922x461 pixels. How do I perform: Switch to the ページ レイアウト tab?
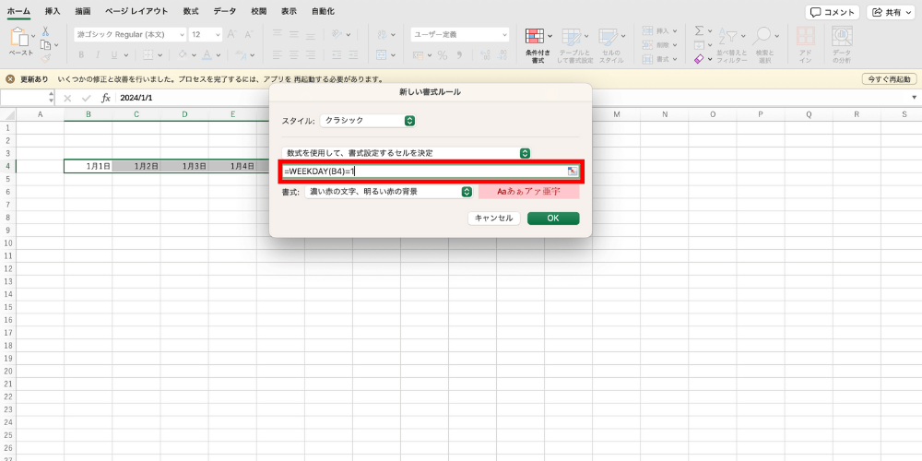(136, 11)
